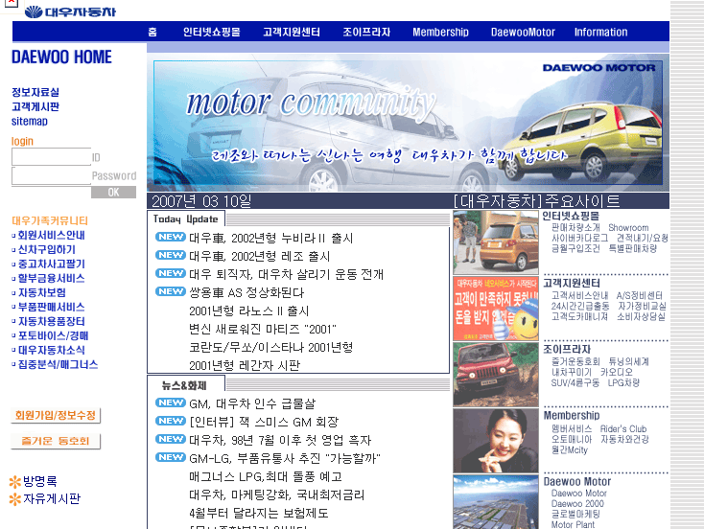Open the 자유게시판 link

click(x=52, y=498)
